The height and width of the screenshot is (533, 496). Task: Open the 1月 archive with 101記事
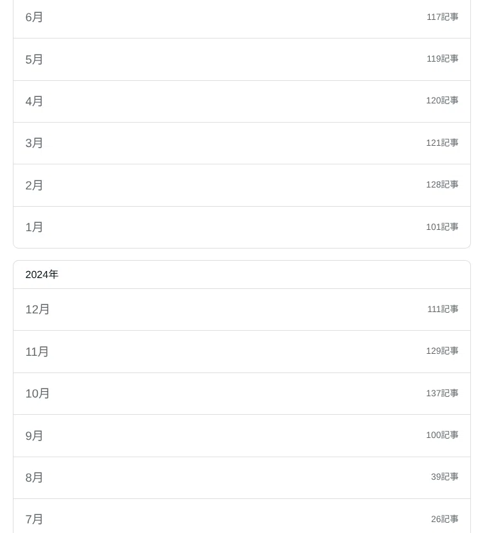(242, 227)
